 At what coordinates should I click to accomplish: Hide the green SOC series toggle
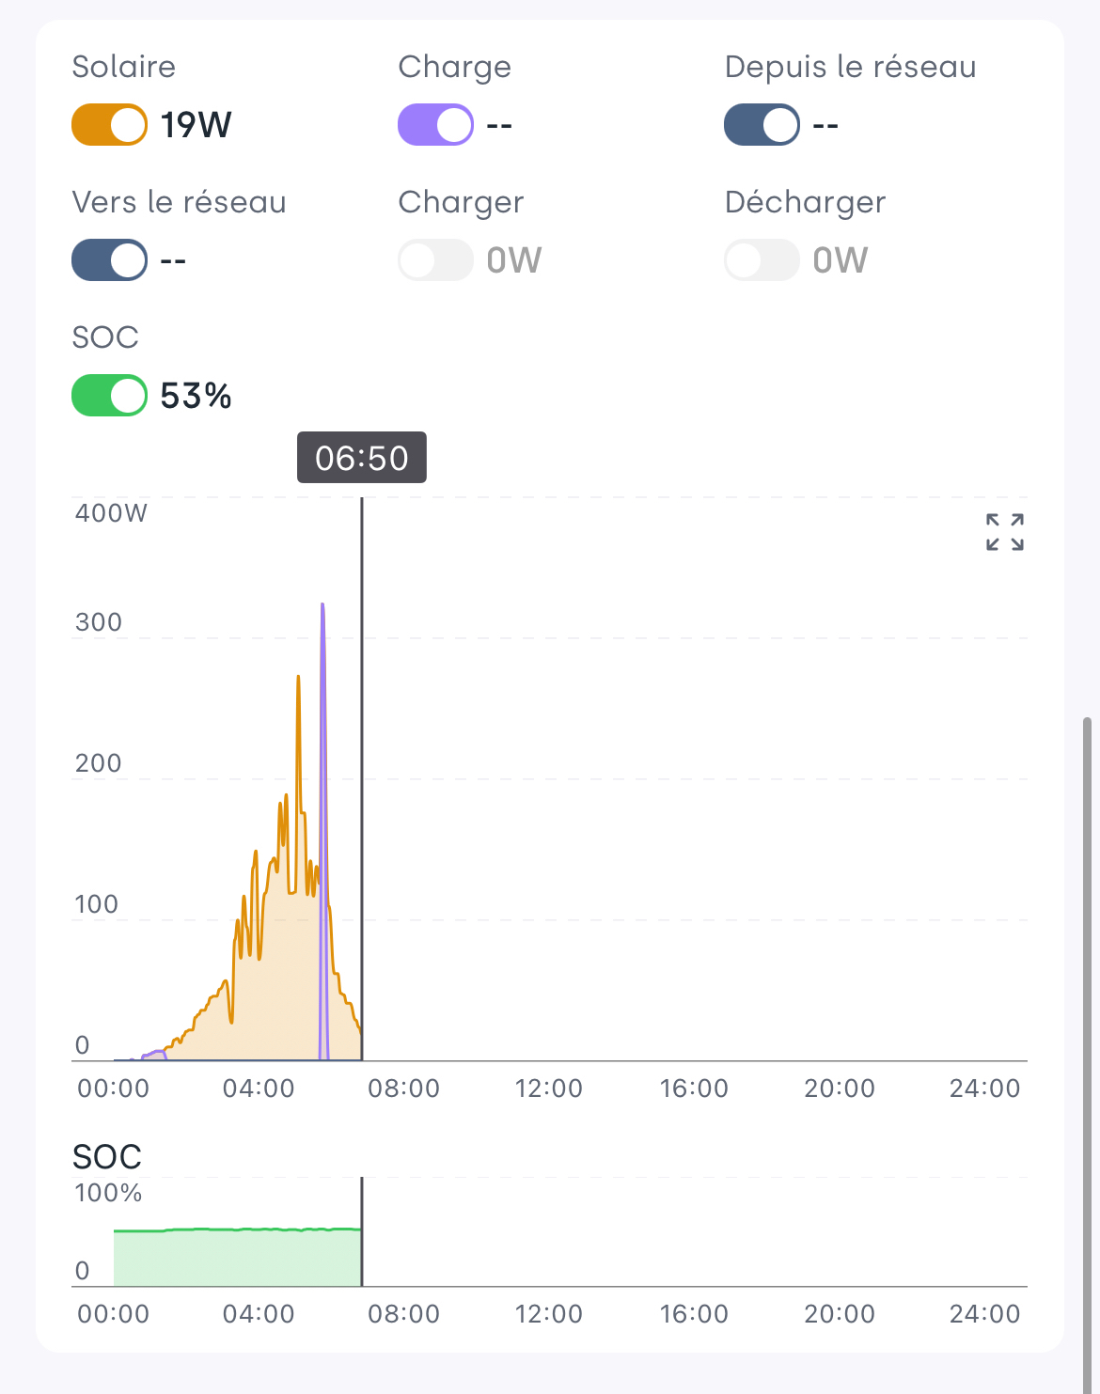110,396
